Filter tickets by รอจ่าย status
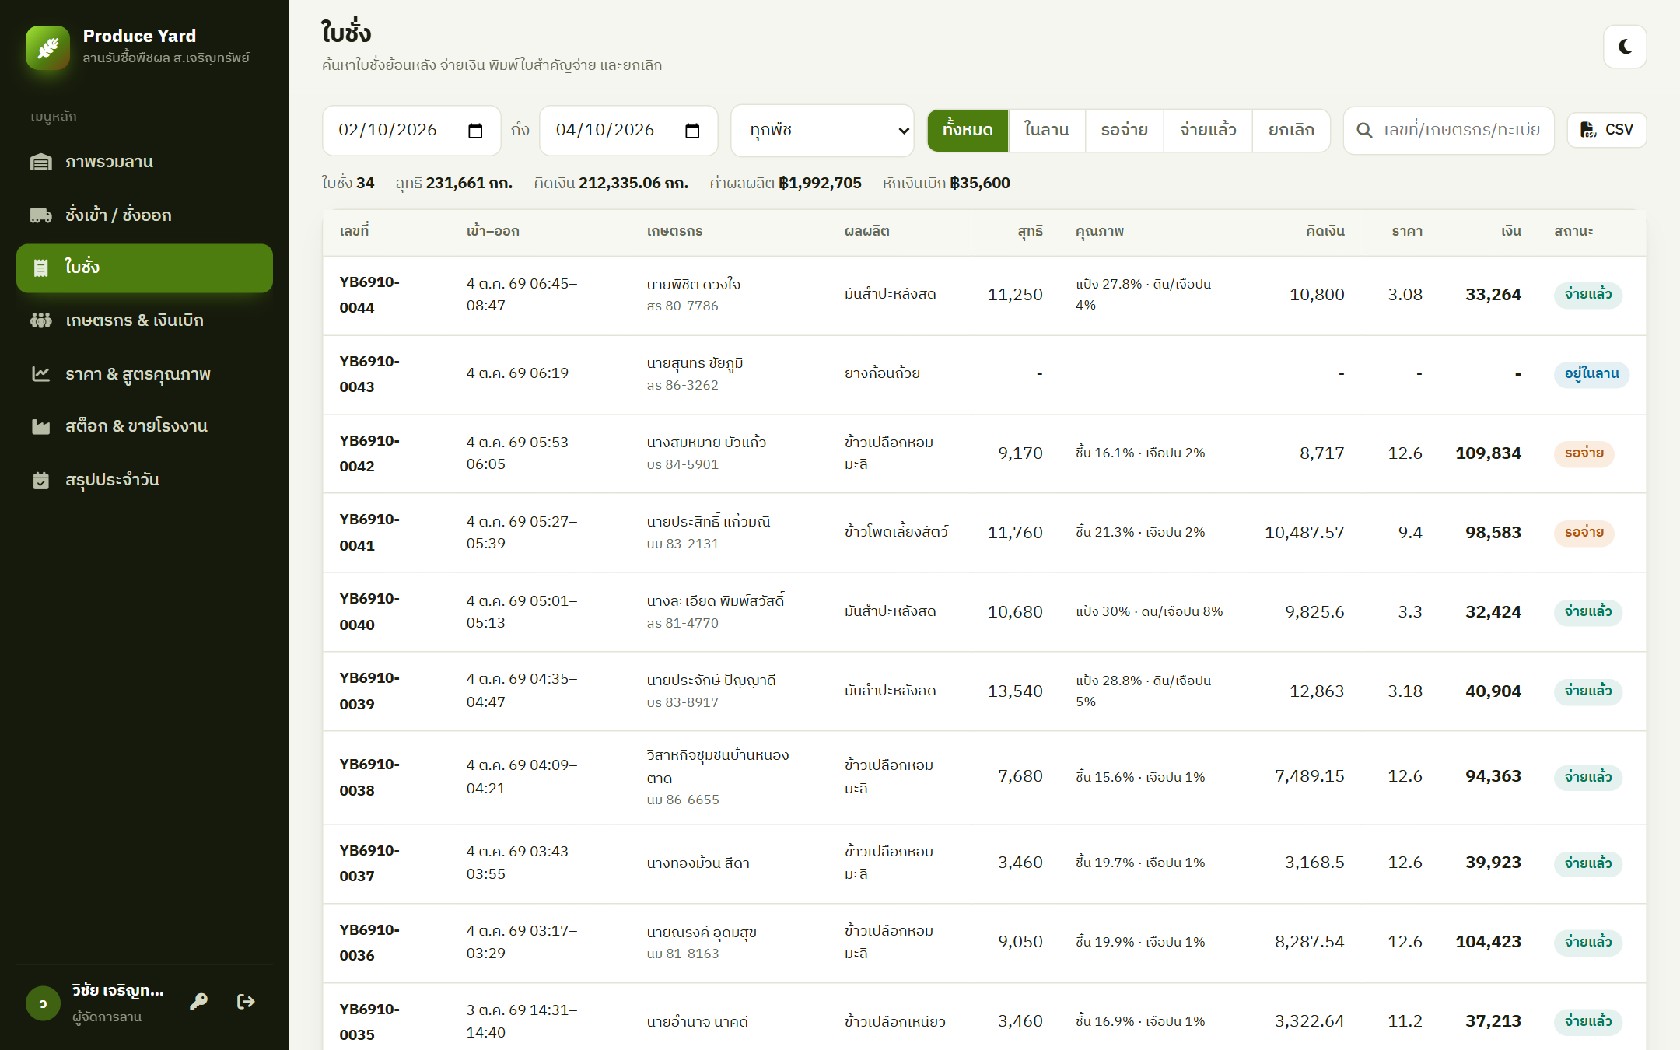 [1124, 130]
